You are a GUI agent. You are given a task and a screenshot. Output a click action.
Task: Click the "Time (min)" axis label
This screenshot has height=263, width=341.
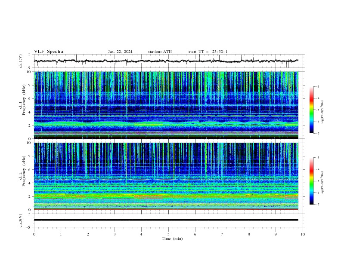172,239
